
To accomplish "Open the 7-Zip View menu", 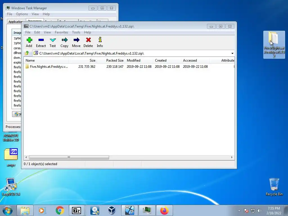I will tap(47, 32).
